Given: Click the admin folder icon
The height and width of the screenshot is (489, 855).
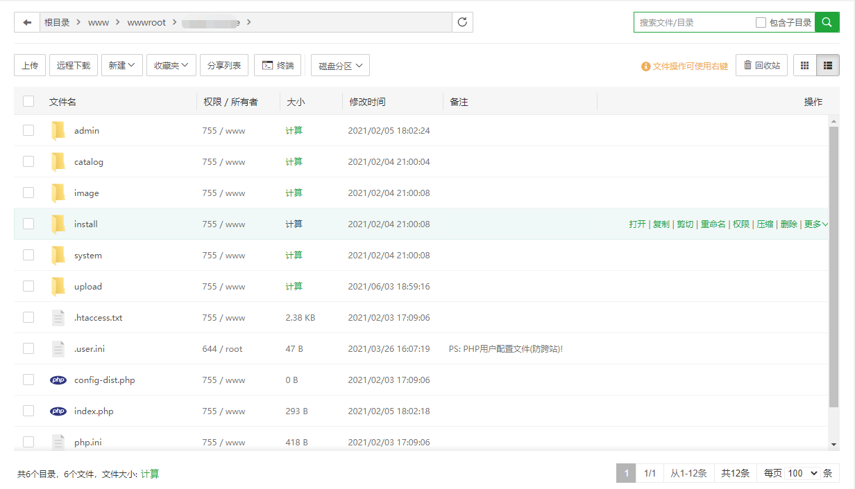Looking at the screenshot, I should click(x=58, y=131).
